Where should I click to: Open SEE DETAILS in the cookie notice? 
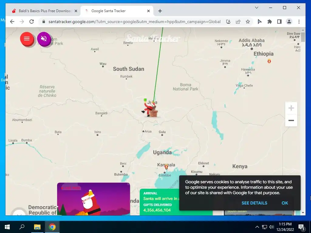pyautogui.click(x=254, y=203)
